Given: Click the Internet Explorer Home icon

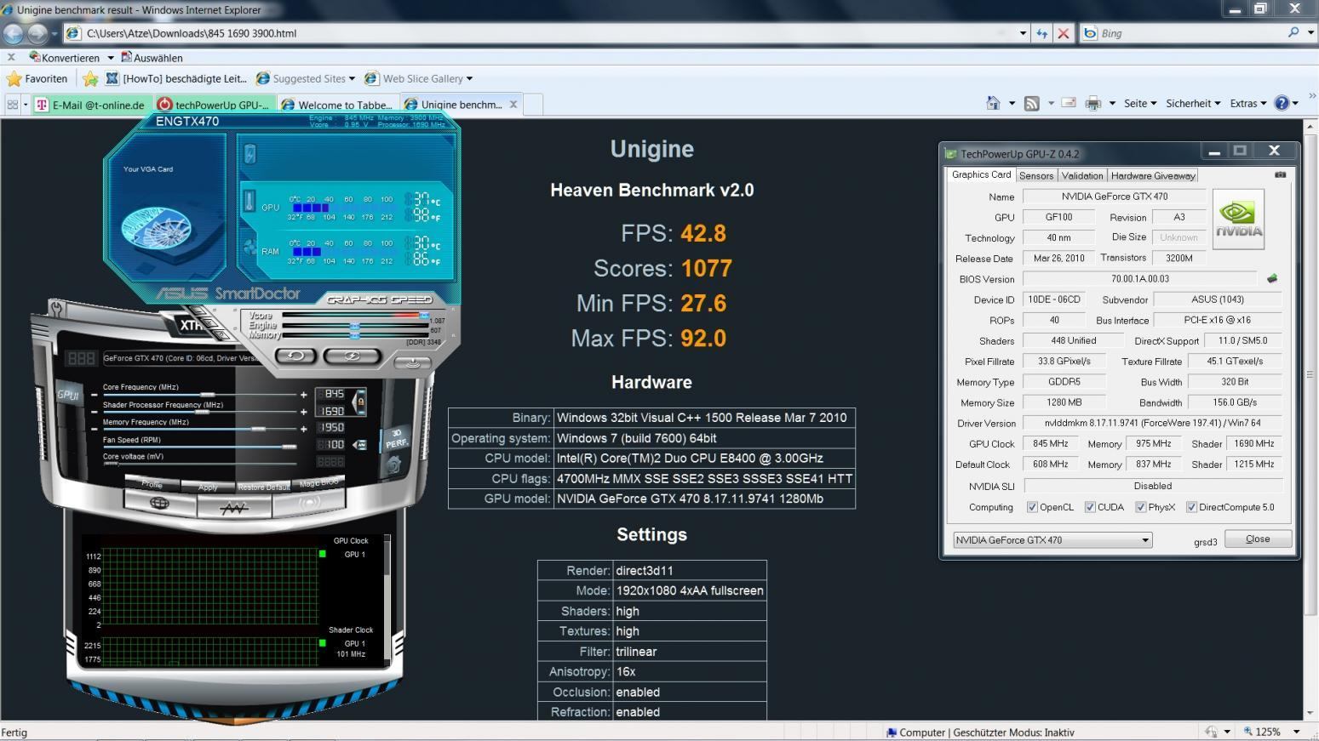Looking at the screenshot, I should click(x=993, y=103).
